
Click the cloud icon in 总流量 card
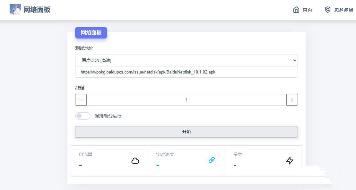[135, 161]
